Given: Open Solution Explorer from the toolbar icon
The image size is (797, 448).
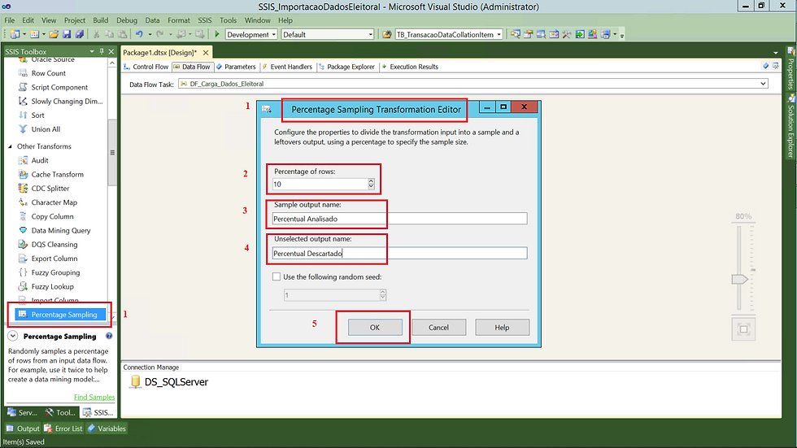Looking at the screenshot, I should point(516,34).
